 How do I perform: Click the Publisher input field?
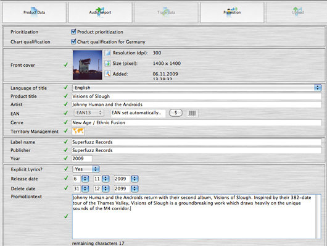196,150
